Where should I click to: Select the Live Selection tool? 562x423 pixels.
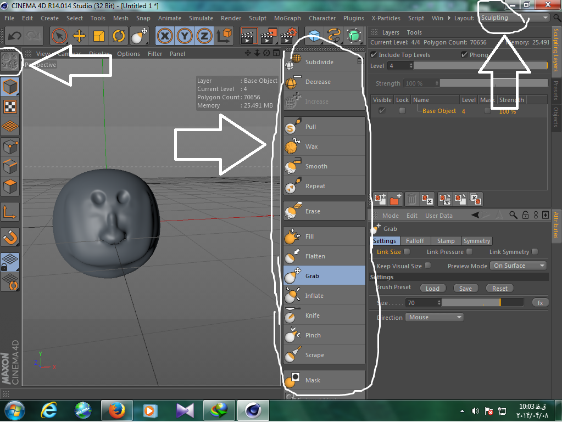(59, 36)
